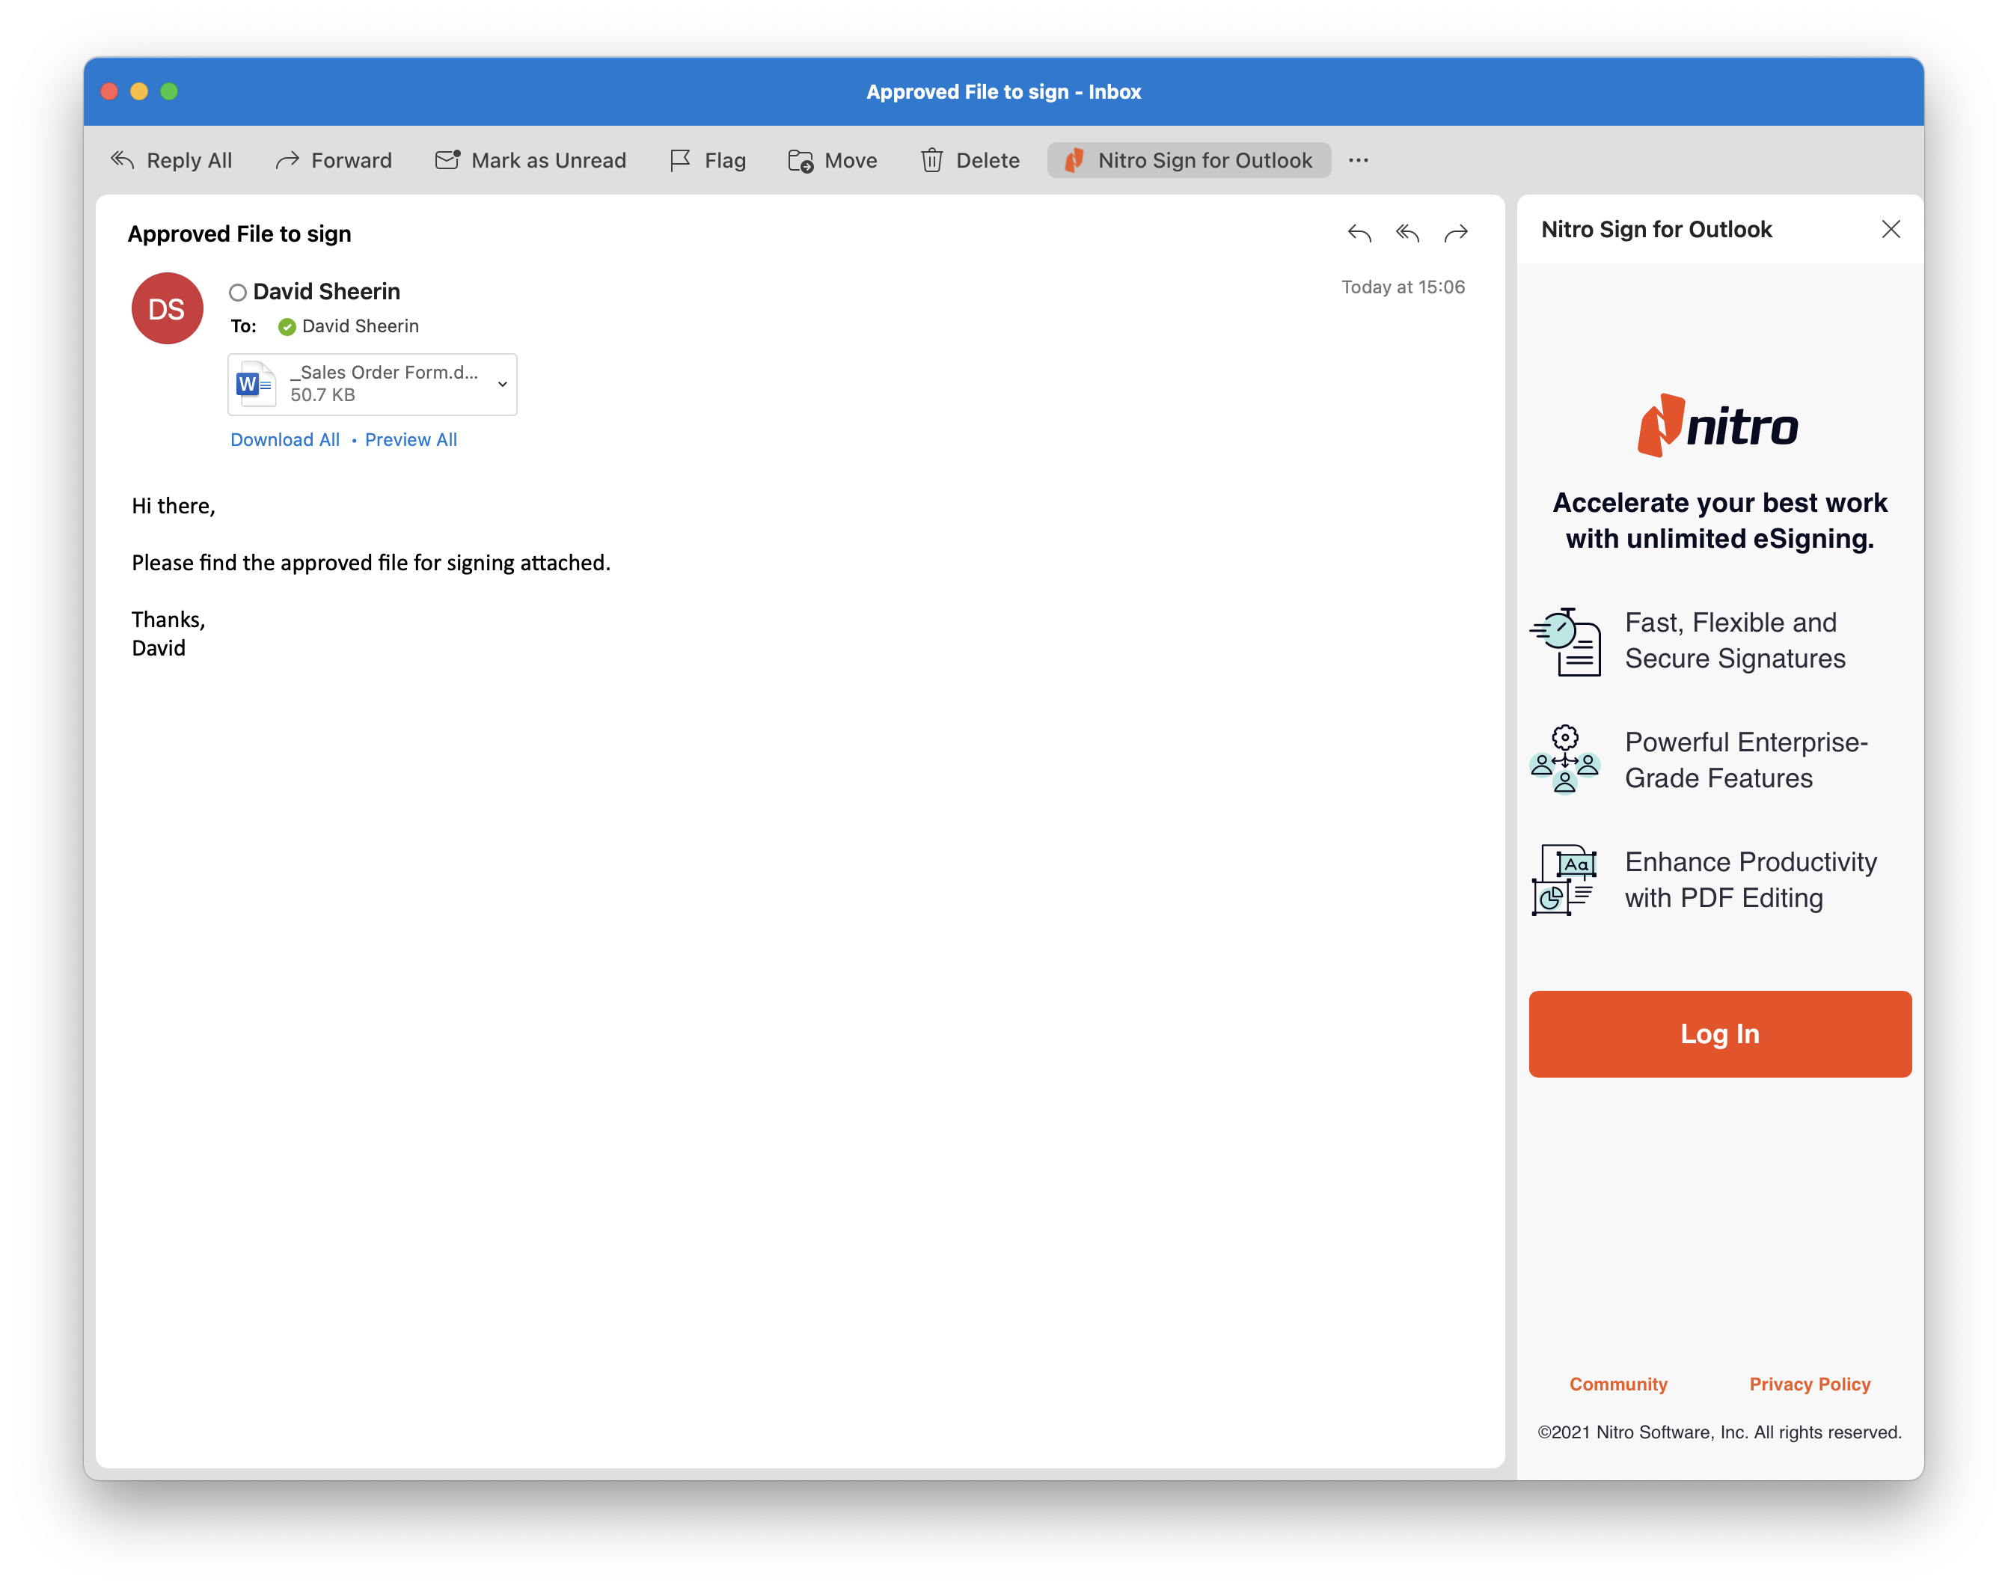The image size is (2008, 1591).
Task: Mark the email as Unread
Action: [447, 159]
